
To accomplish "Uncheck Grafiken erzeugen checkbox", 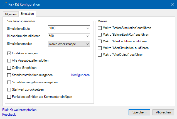I will (x=9, y=53).
